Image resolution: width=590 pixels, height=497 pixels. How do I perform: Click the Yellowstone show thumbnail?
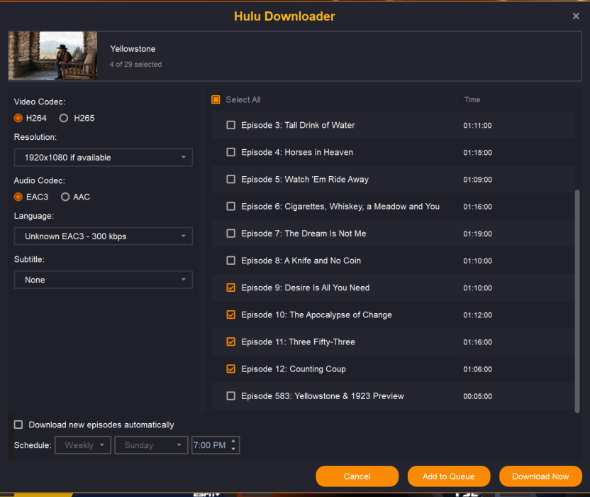click(53, 56)
